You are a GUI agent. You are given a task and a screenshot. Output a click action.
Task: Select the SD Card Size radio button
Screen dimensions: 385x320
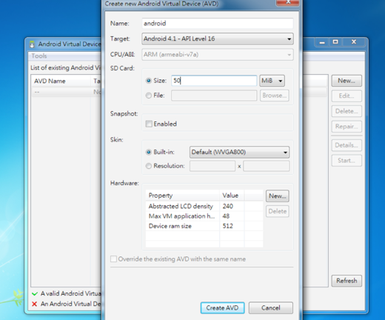149,81
